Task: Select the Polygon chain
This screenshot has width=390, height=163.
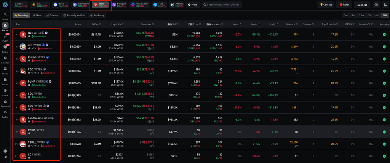Action: pos(119,5)
